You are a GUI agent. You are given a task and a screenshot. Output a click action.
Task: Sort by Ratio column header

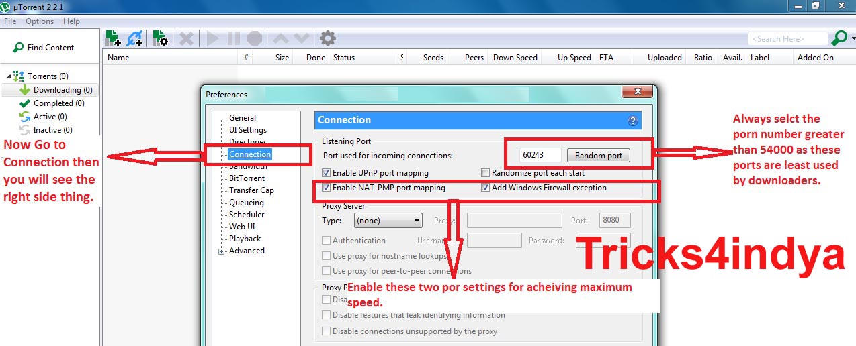(703, 58)
